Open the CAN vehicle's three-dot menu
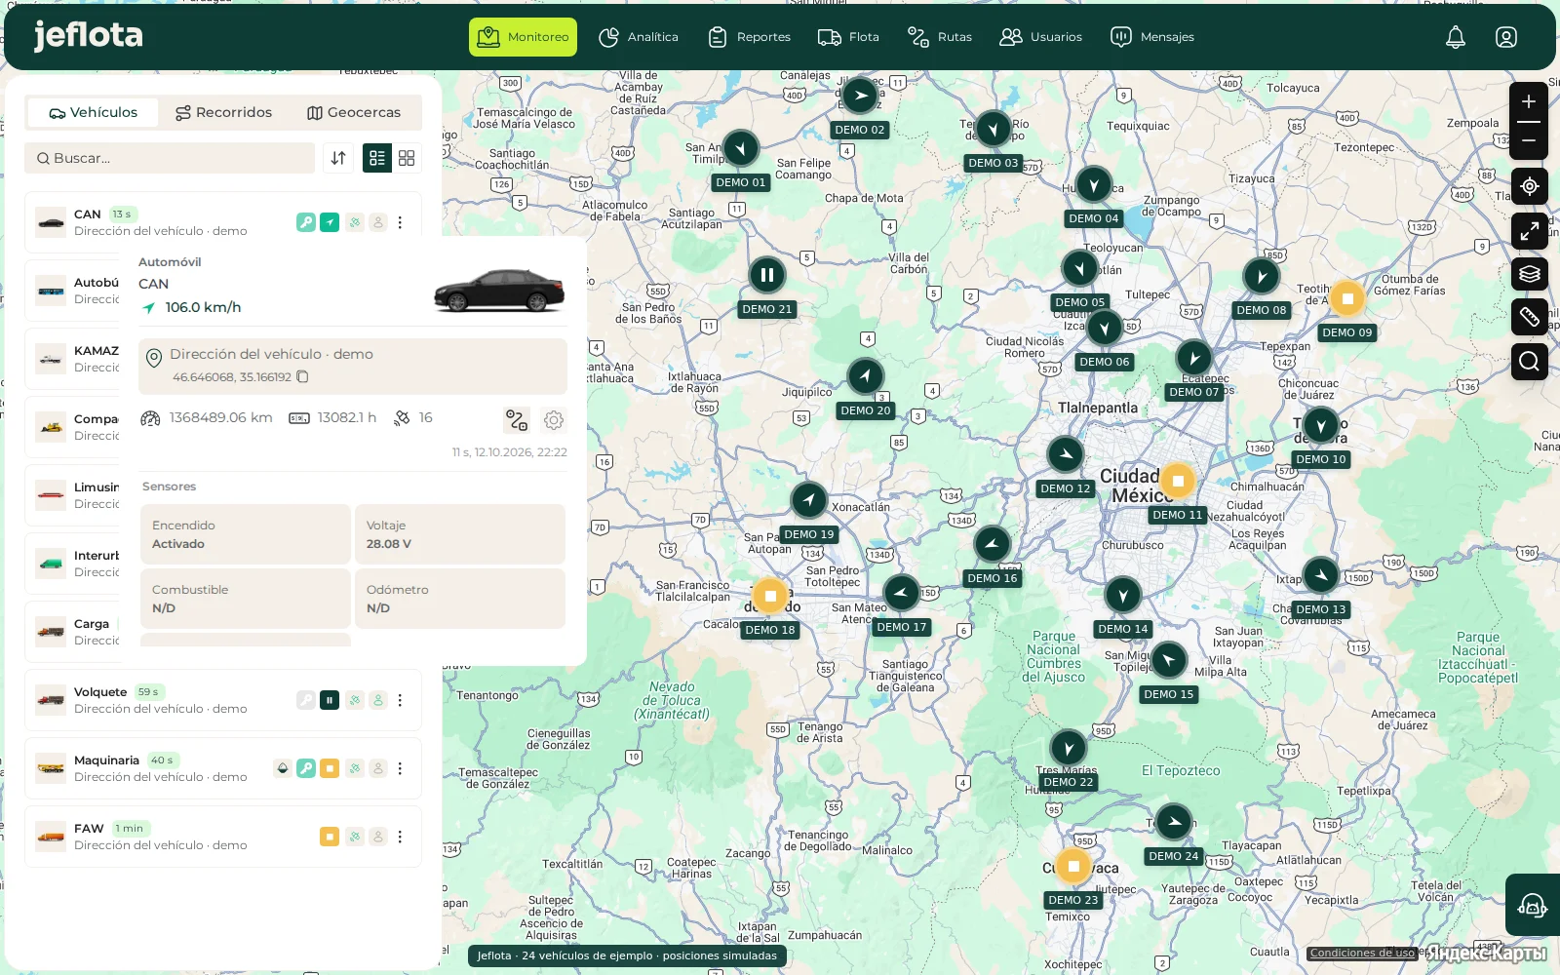The width and height of the screenshot is (1560, 975). tap(400, 222)
